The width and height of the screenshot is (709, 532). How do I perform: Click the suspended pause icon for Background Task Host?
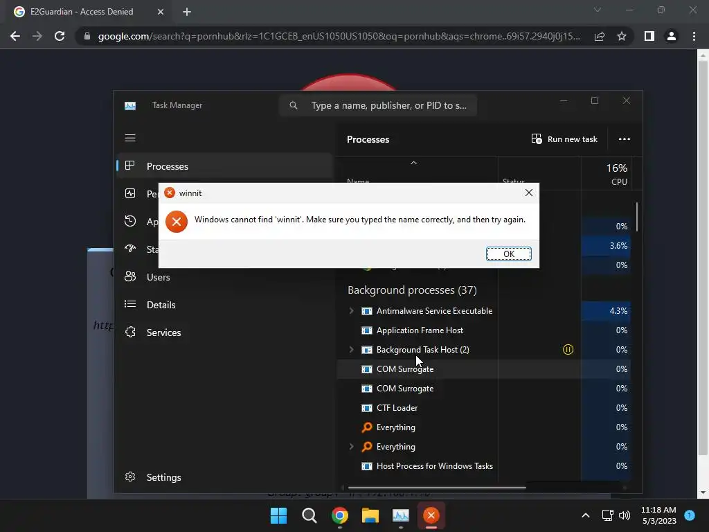[568, 350]
